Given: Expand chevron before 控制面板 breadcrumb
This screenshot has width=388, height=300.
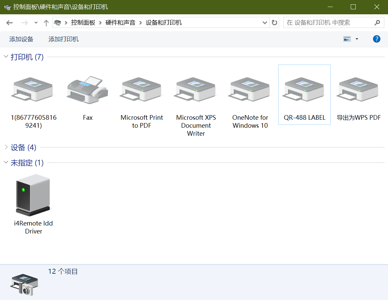Looking at the screenshot, I should click(66, 23).
